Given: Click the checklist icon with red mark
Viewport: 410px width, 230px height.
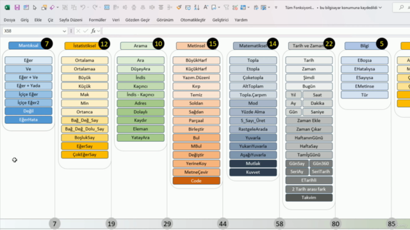Looking at the screenshot, I should click(235, 8).
